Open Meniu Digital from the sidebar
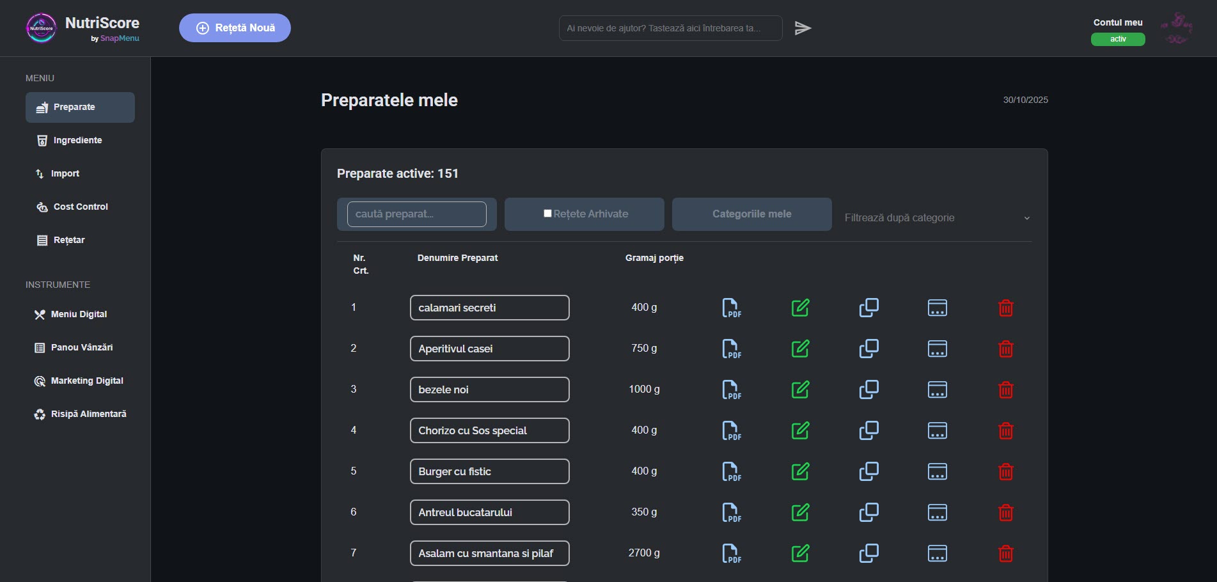This screenshot has width=1217, height=582. point(78,314)
